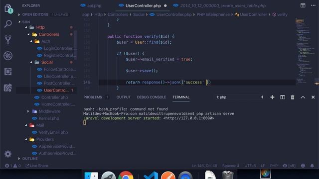Image resolution: width=319 pixels, height=179 pixels.
Task: Open Kernel.php in explorer
Action: coord(49,118)
